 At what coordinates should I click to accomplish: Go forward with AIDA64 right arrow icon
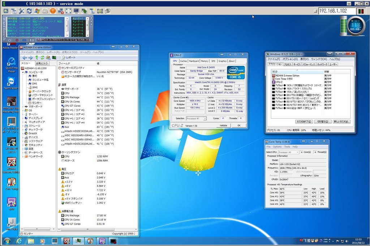[30, 57]
